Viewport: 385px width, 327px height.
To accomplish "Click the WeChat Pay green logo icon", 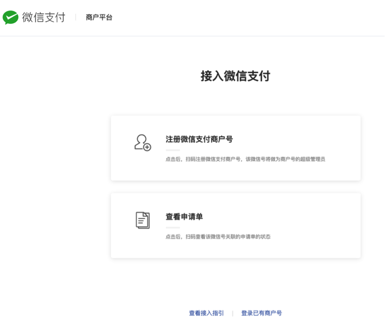I will click(11, 17).
